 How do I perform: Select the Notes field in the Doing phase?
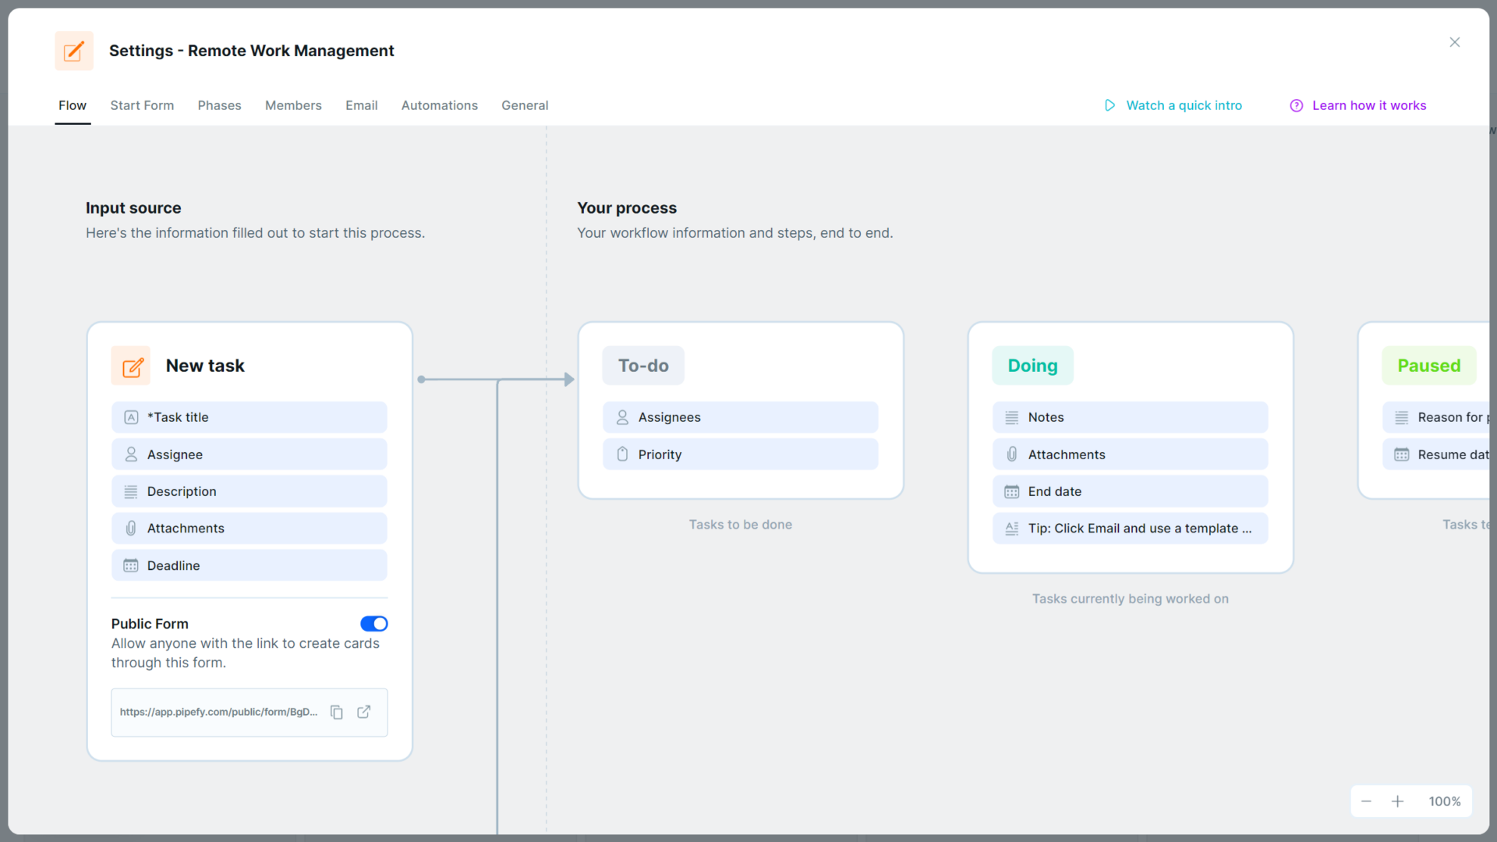[1130, 417]
